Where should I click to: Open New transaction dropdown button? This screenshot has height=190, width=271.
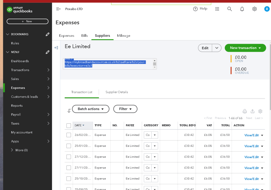(x=245, y=48)
